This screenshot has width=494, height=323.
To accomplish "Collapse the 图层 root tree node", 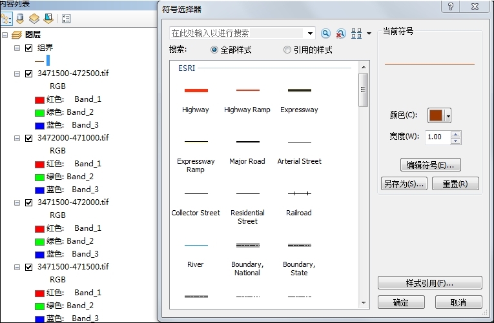I will tap(5, 35).
